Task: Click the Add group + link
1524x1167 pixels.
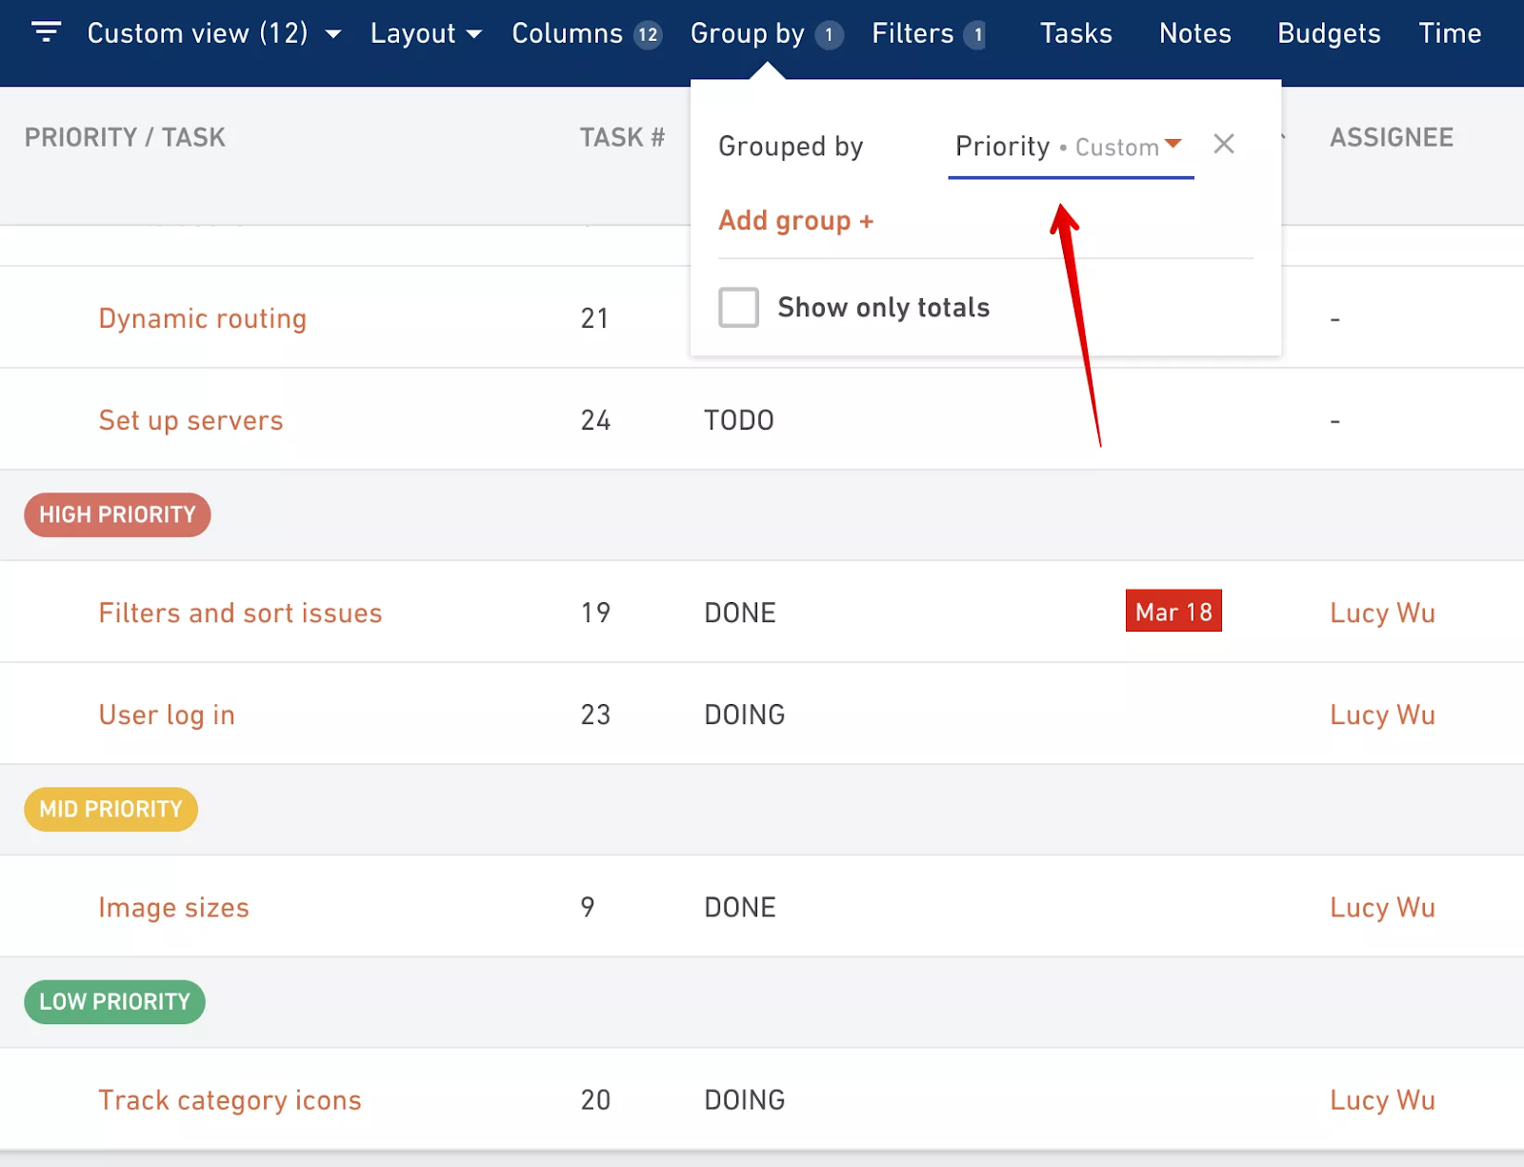Action: pyautogui.click(x=796, y=220)
